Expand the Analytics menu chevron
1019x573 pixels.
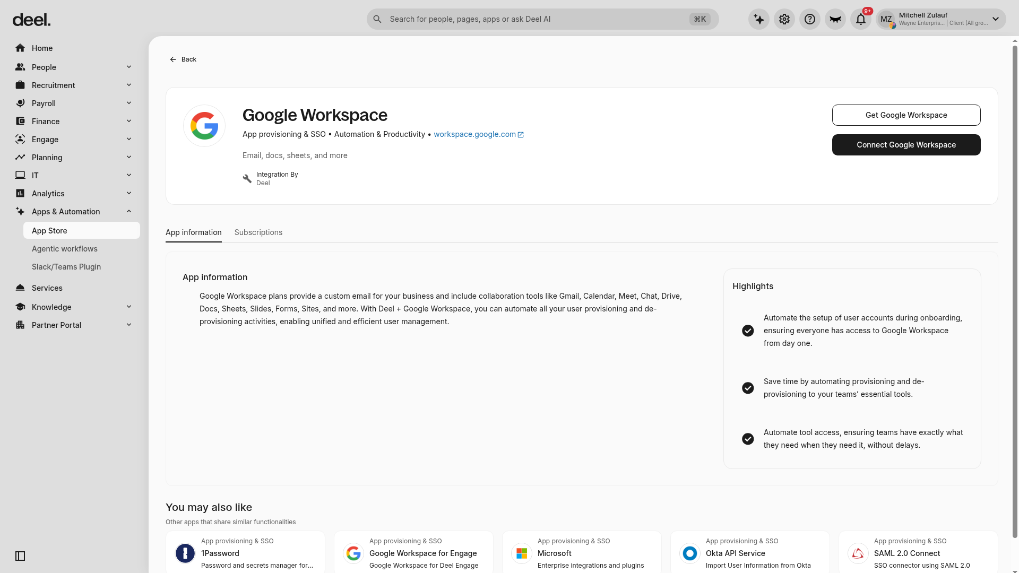point(129,193)
